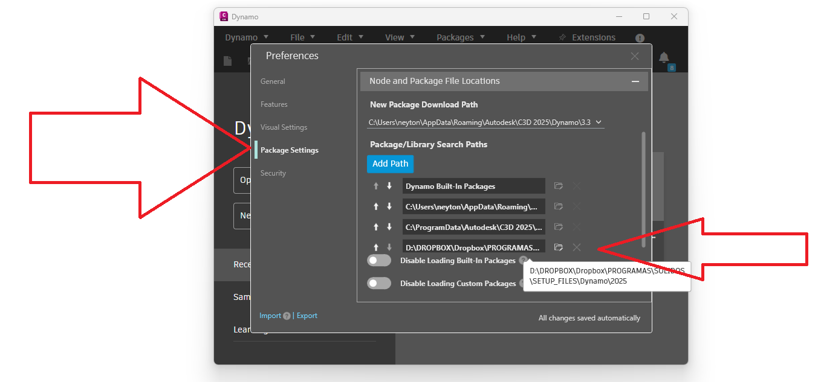This screenshot has height=382, width=821.
Task: Move D:\DROPBOX path up
Action: pyautogui.click(x=376, y=247)
